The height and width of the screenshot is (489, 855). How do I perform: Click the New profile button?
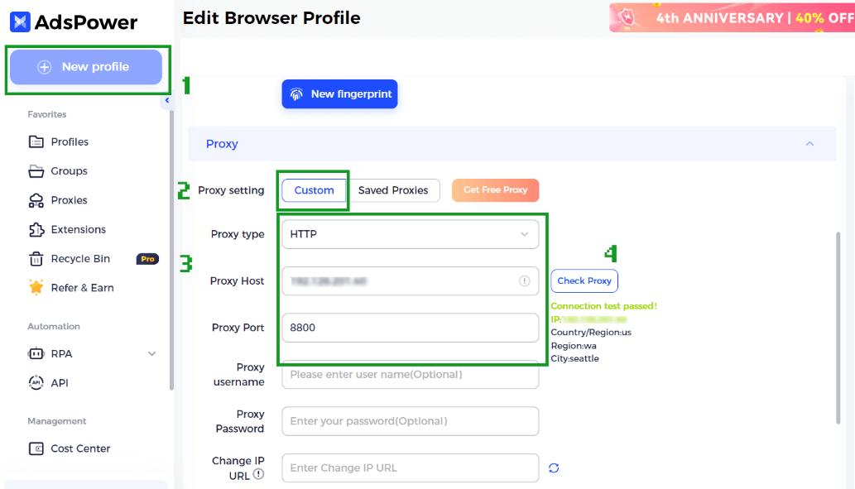85,67
